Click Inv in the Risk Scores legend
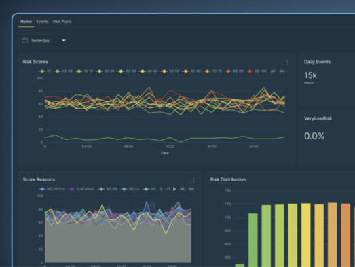The image size is (355, 267). tap(282, 71)
